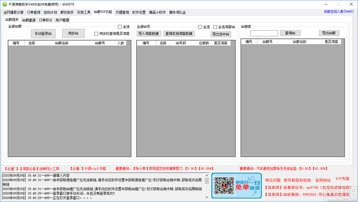Click the 当前在线人数 link
The image size is (358, 202).
338,11
